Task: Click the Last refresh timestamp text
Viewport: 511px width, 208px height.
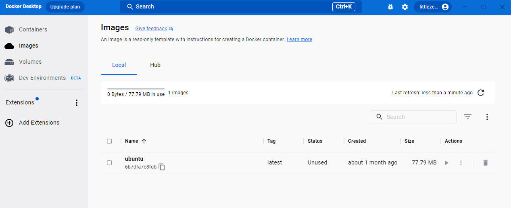Action: tap(432, 93)
